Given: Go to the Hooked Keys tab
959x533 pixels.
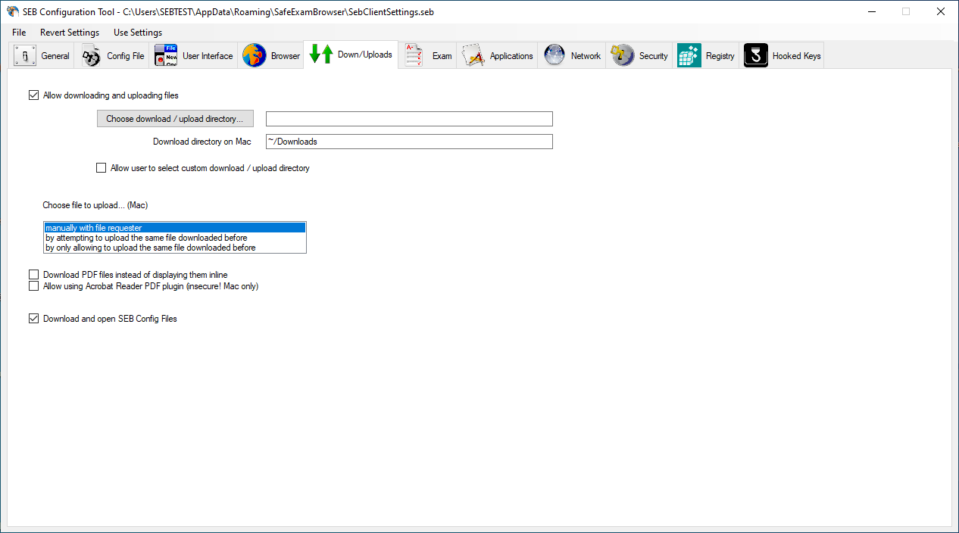Looking at the screenshot, I should 782,56.
